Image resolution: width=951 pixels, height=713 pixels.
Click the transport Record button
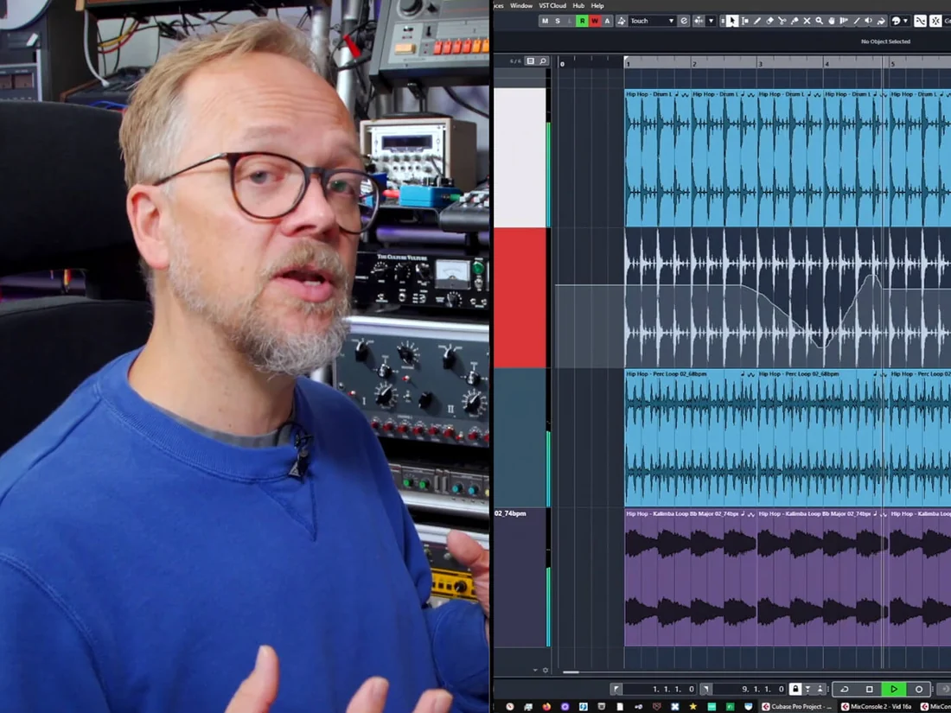[919, 690]
